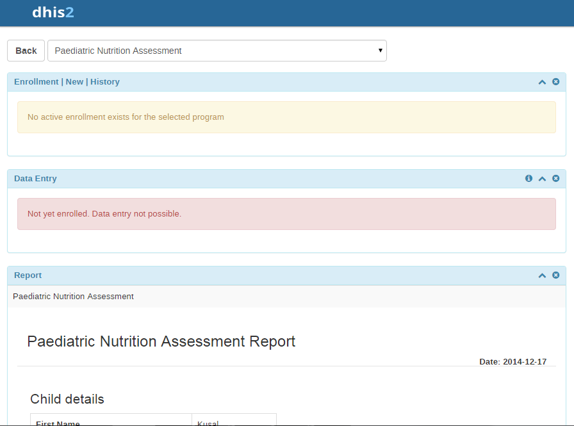
Task: Click the Data Entry panel title
Action: (35, 179)
